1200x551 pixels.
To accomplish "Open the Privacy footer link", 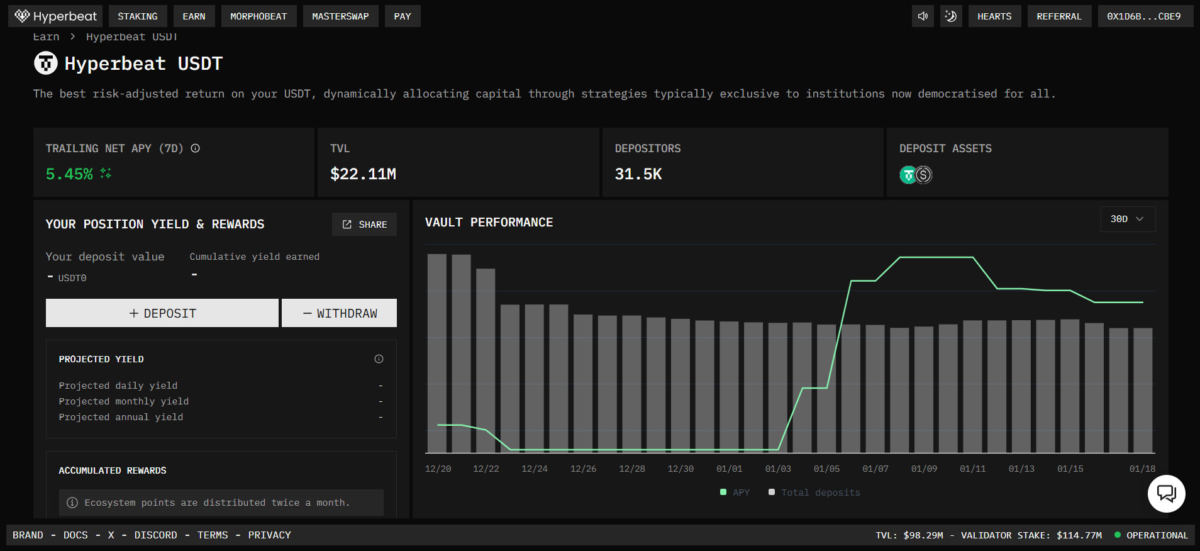I will 270,535.
